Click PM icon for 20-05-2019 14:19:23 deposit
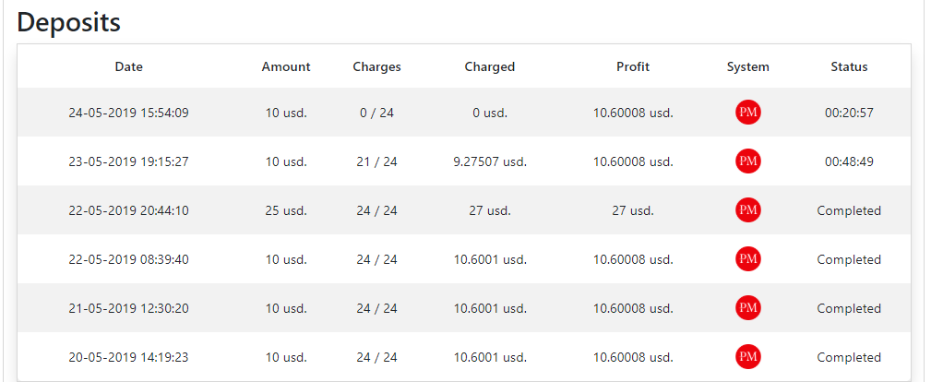The width and height of the screenshot is (931, 382). (748, 357)
